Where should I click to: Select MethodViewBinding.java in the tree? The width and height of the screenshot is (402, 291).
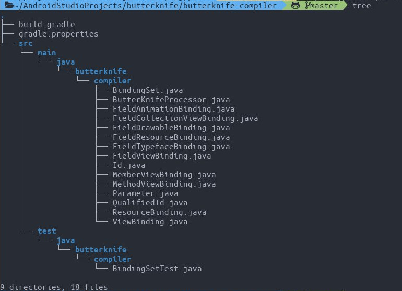coord(164,184)
